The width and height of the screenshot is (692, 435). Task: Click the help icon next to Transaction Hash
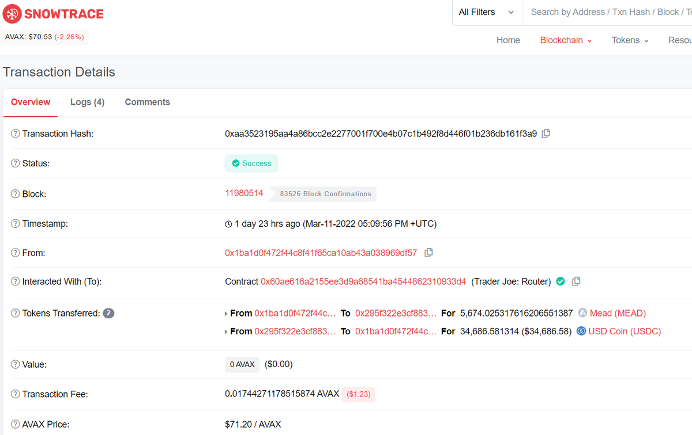[16, 133]
